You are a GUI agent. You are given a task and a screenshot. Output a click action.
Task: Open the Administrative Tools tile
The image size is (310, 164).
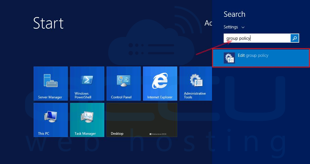pyautogui.click(x=196, y=84)
